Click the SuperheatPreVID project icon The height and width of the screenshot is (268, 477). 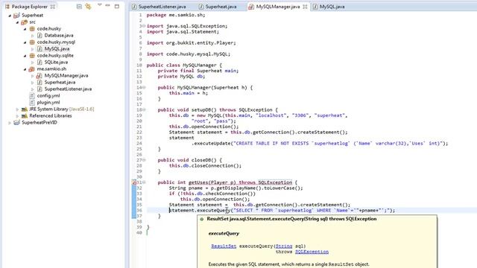pyautogui.click(x=16, y=122)
